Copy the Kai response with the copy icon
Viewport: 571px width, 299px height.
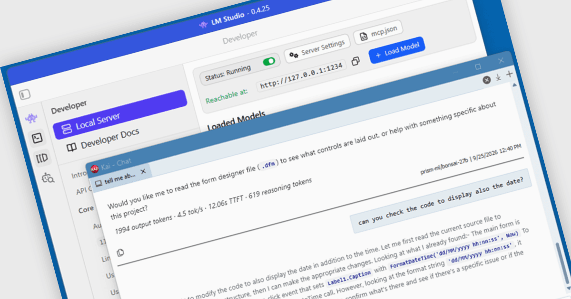(120, 252)
